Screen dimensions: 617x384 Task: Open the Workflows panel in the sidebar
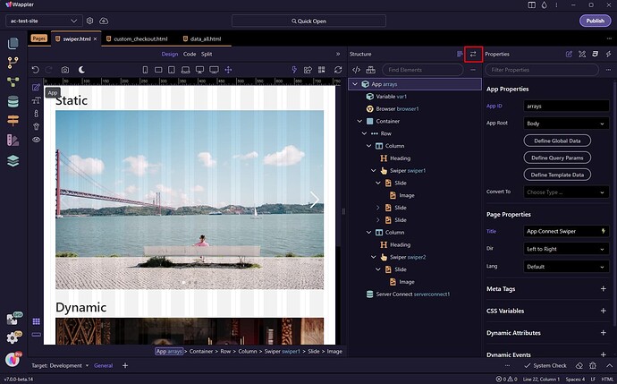(13, 82)
